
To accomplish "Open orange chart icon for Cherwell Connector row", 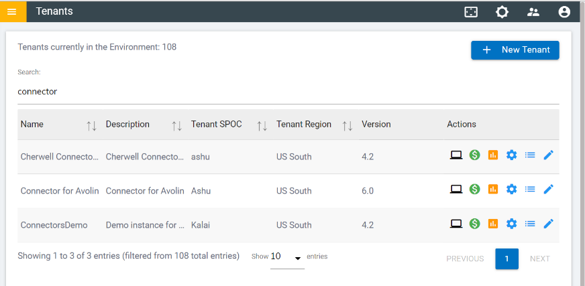I will tap(493, 155).
